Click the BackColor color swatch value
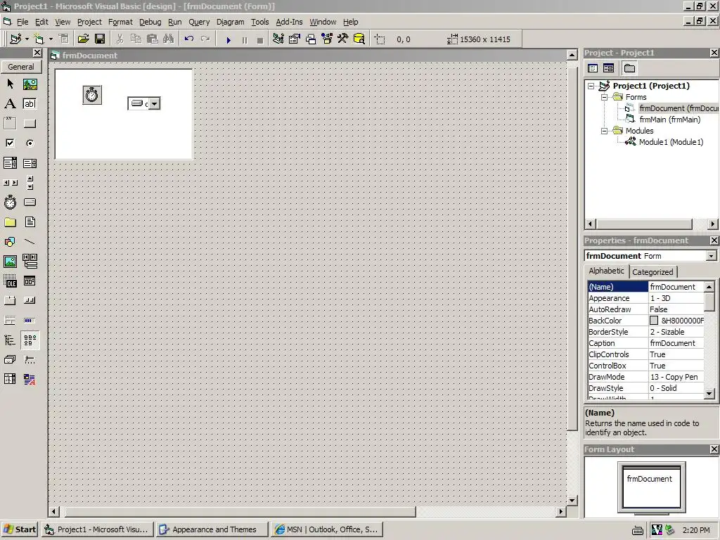720x540 pixels. pyautogui.click(x=654, y=321)
